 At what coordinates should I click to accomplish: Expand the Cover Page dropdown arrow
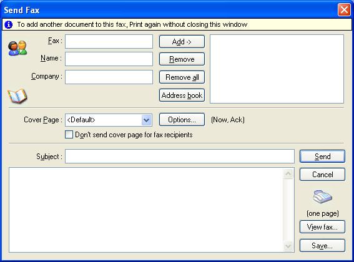pos(146,120)
